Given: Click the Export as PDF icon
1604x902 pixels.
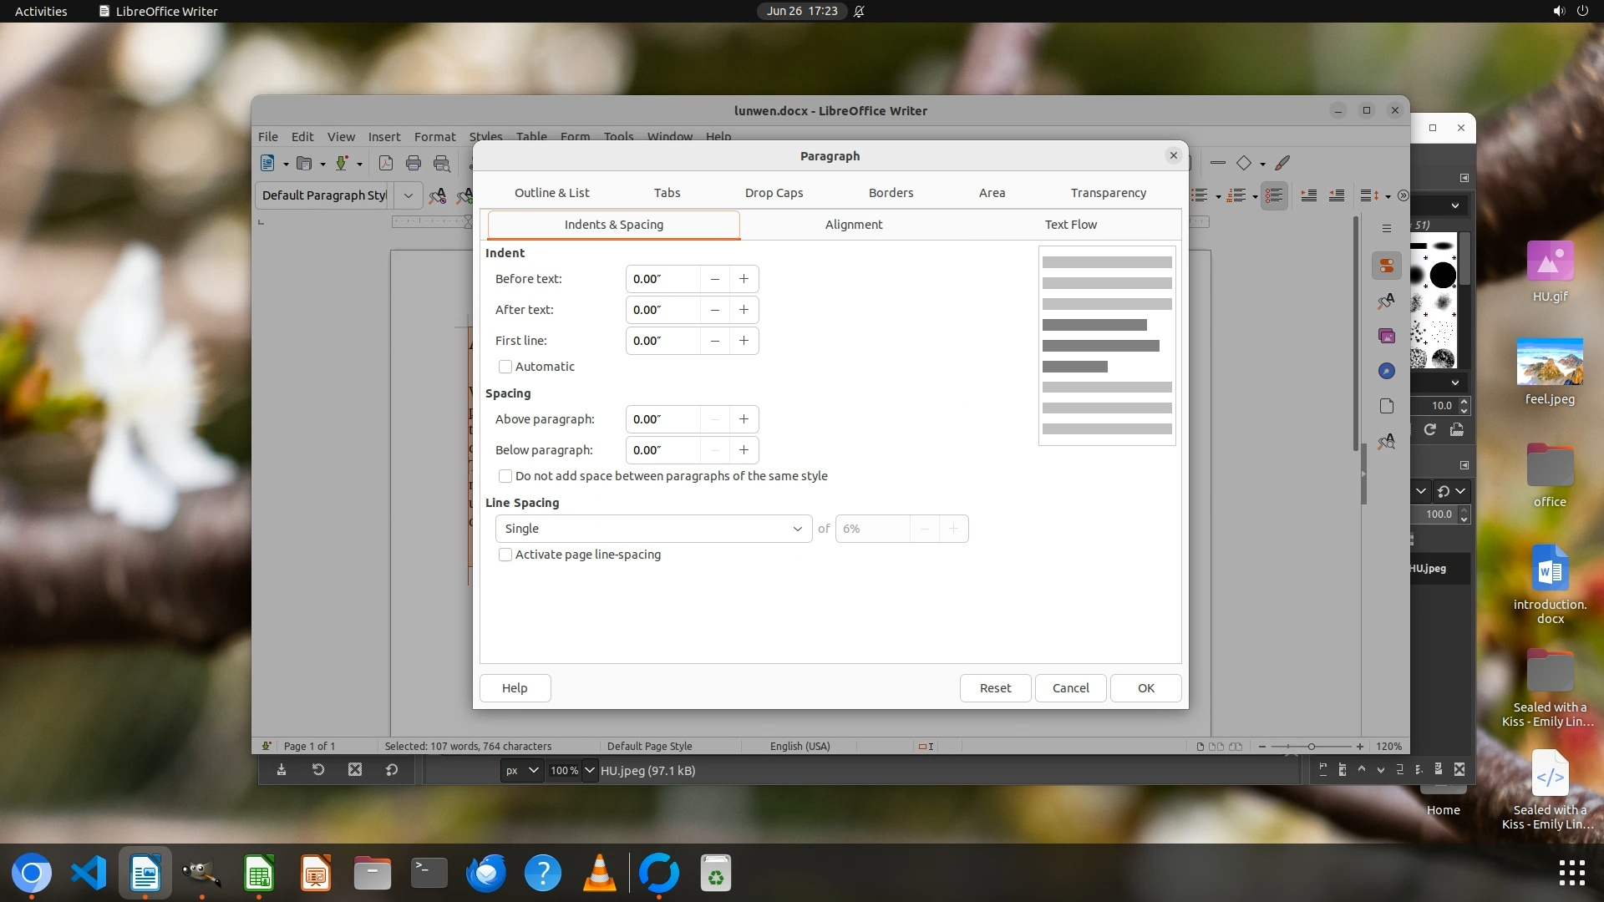Looking at the screenshot, I should click(386, 164).
